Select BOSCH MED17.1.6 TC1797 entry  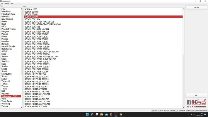pos(103,99)
